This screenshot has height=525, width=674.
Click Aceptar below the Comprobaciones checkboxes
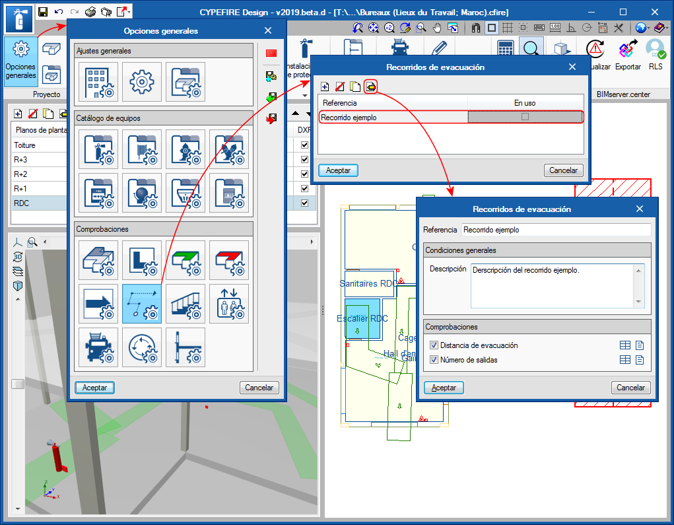click(x=444, y=388)
